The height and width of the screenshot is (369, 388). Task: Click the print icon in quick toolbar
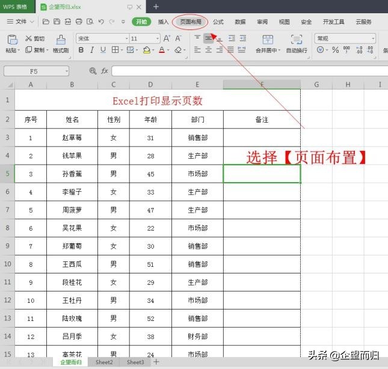point(79,22)
